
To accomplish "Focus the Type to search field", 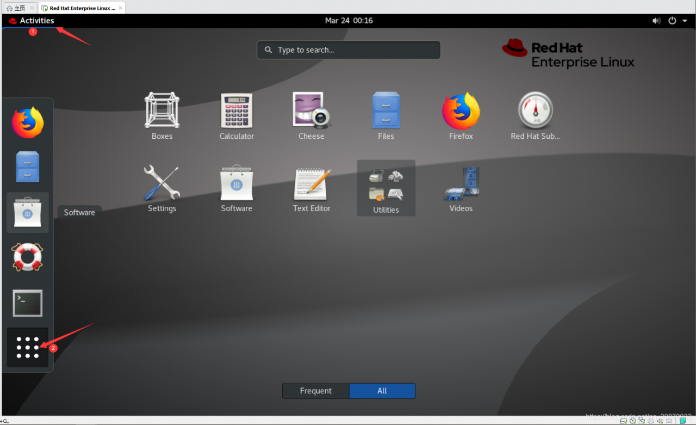I will 349,50.
